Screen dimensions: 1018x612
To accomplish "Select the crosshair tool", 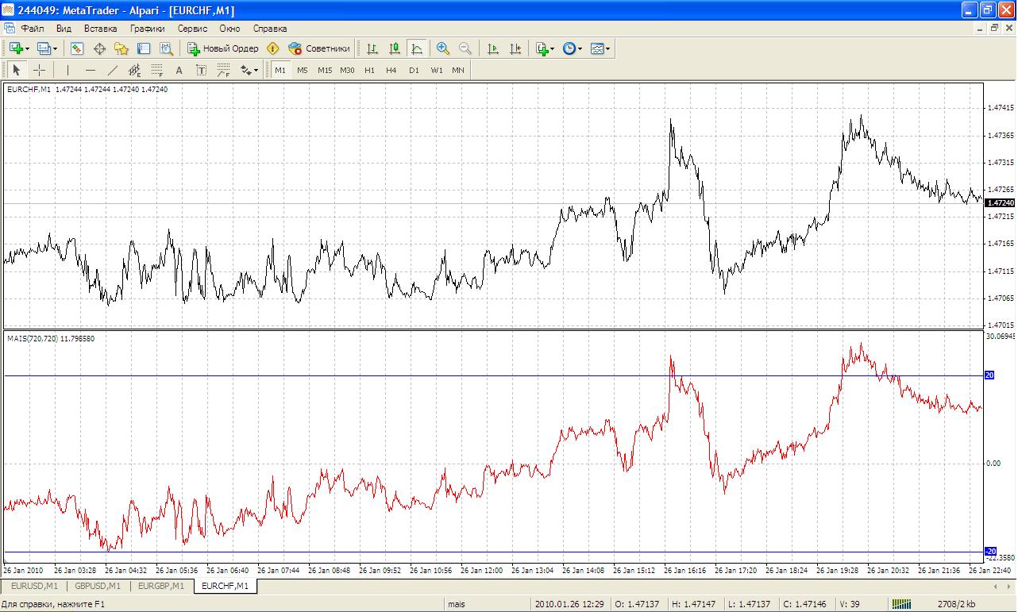I will [x=39, y=70].
